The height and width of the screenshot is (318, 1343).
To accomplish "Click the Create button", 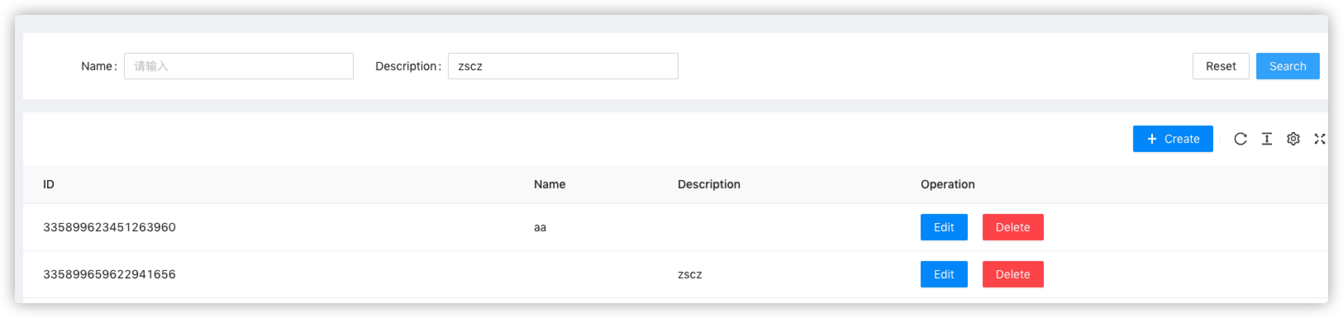I will [x=1173, y=139].
